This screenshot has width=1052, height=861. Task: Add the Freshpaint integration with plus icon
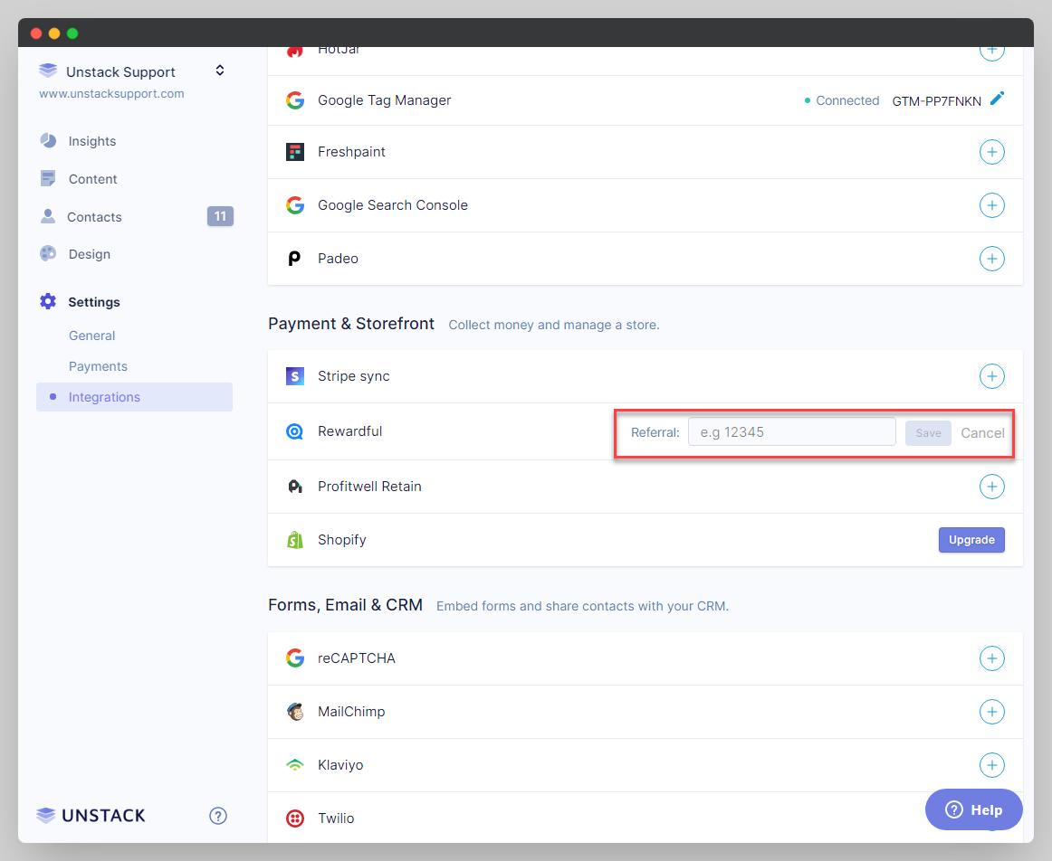coord(992,152)
